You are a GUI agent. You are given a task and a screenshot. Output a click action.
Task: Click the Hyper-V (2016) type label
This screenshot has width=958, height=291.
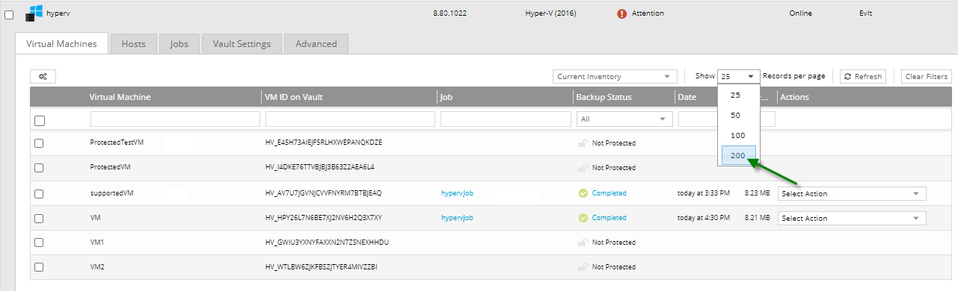pyautogui.click(x=551, y=13)
